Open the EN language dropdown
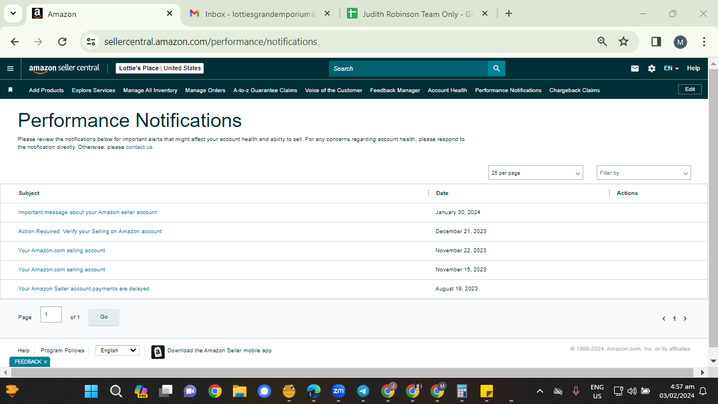 (x=671, y=69)
